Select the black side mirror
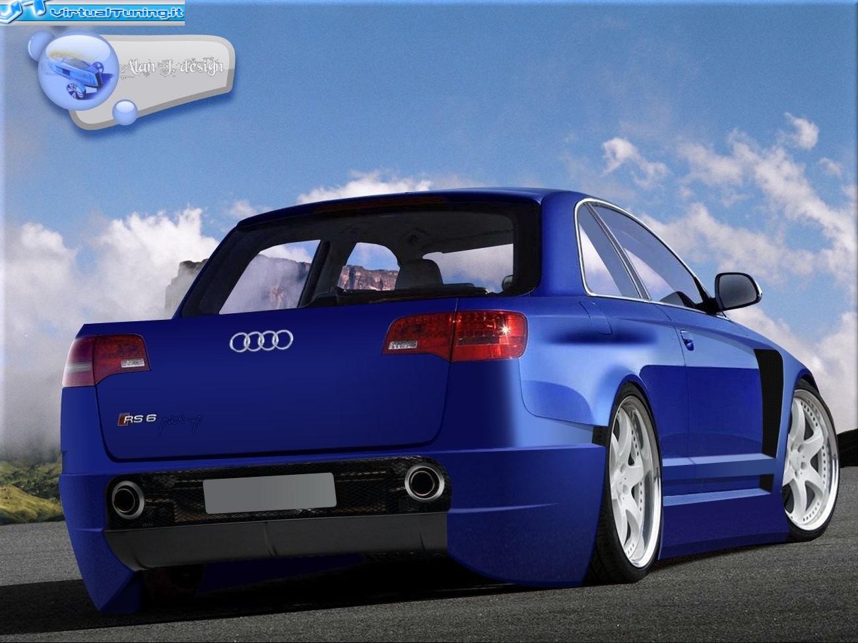Image resolution: width=858 pixels, height=643 pixels. (x=737, y=291)
